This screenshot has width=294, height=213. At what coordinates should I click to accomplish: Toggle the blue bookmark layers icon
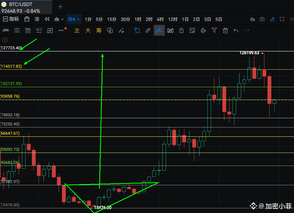(x=137, y=30)
